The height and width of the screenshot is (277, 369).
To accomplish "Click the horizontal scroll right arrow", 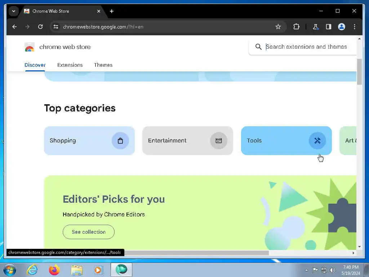I will point(353,253).
